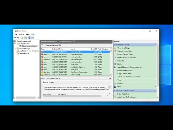Click the error icon on the AppModel-Runtime row
Viewport: 173px width, 130px height.
(x=42, y=67)
